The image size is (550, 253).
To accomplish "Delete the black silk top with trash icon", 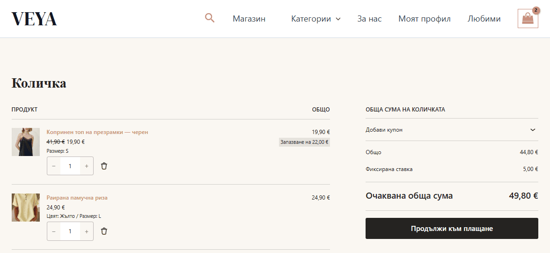I will point(104,166).
